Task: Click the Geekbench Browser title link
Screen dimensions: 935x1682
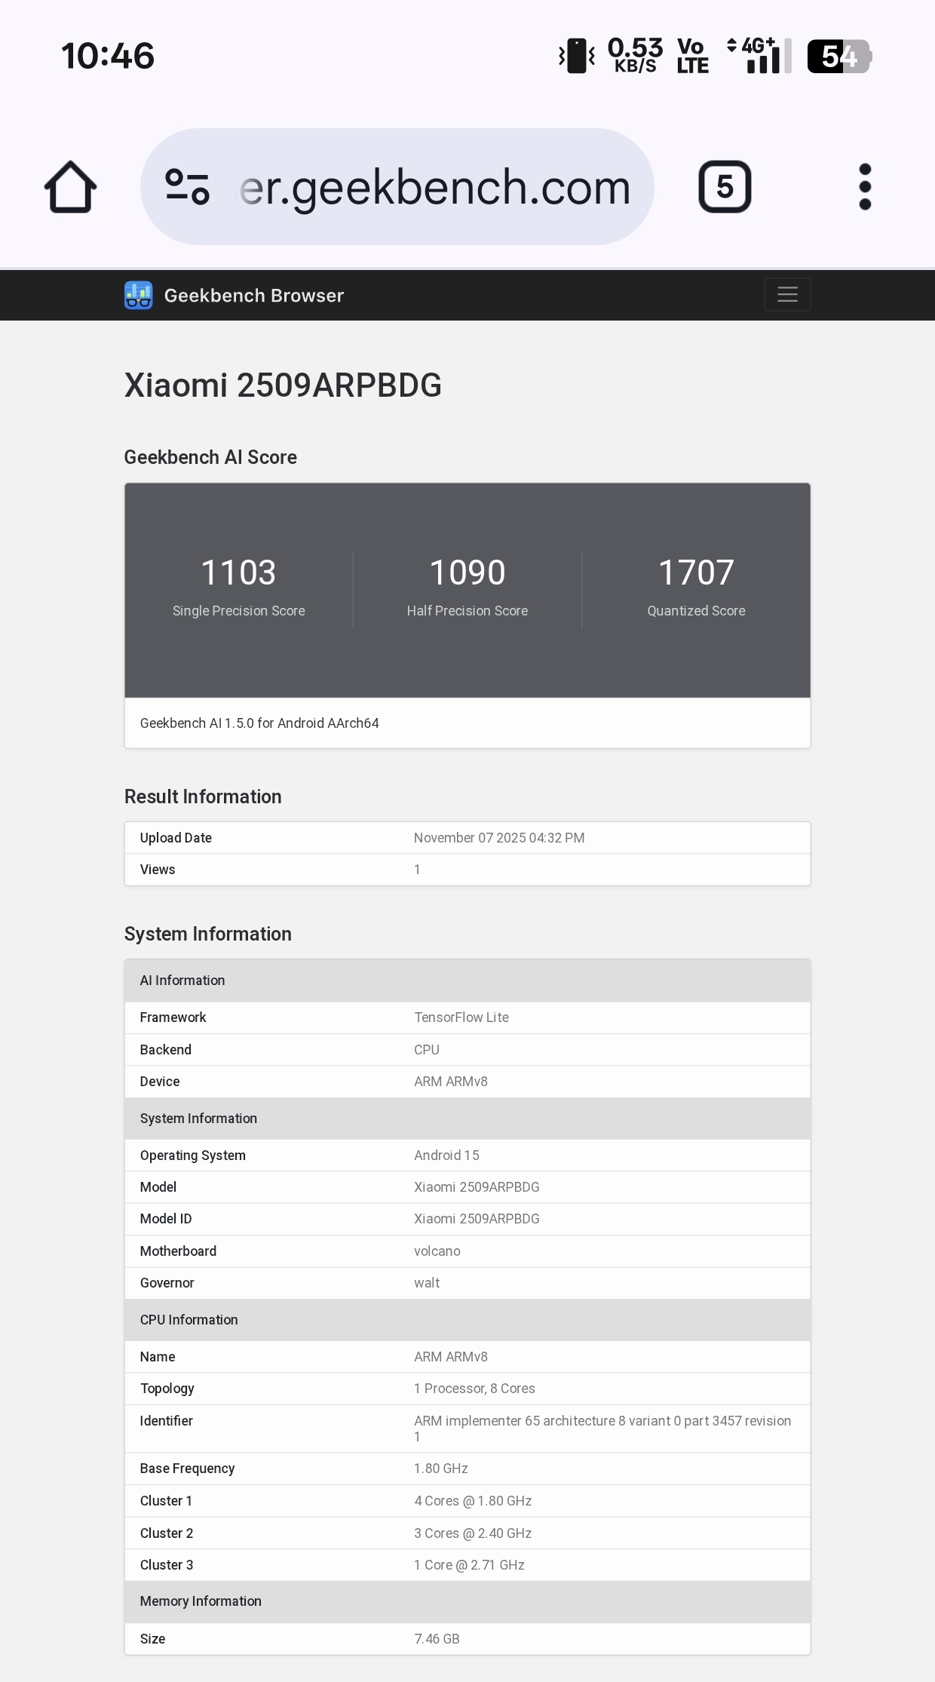Action: (253, 296)
